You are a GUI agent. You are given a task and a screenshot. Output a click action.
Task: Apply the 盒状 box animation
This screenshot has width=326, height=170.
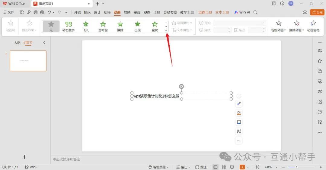tap(155, 26)
